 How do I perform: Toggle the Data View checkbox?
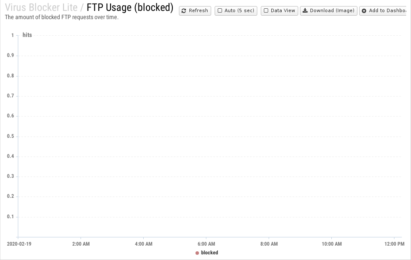[266, 10]
